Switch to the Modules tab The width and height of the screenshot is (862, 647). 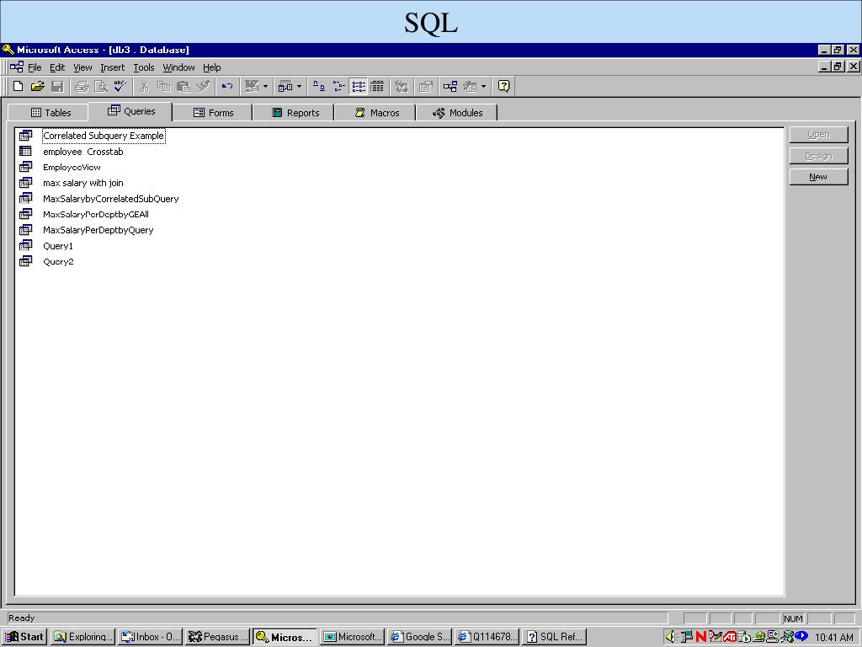click(457, 113)
